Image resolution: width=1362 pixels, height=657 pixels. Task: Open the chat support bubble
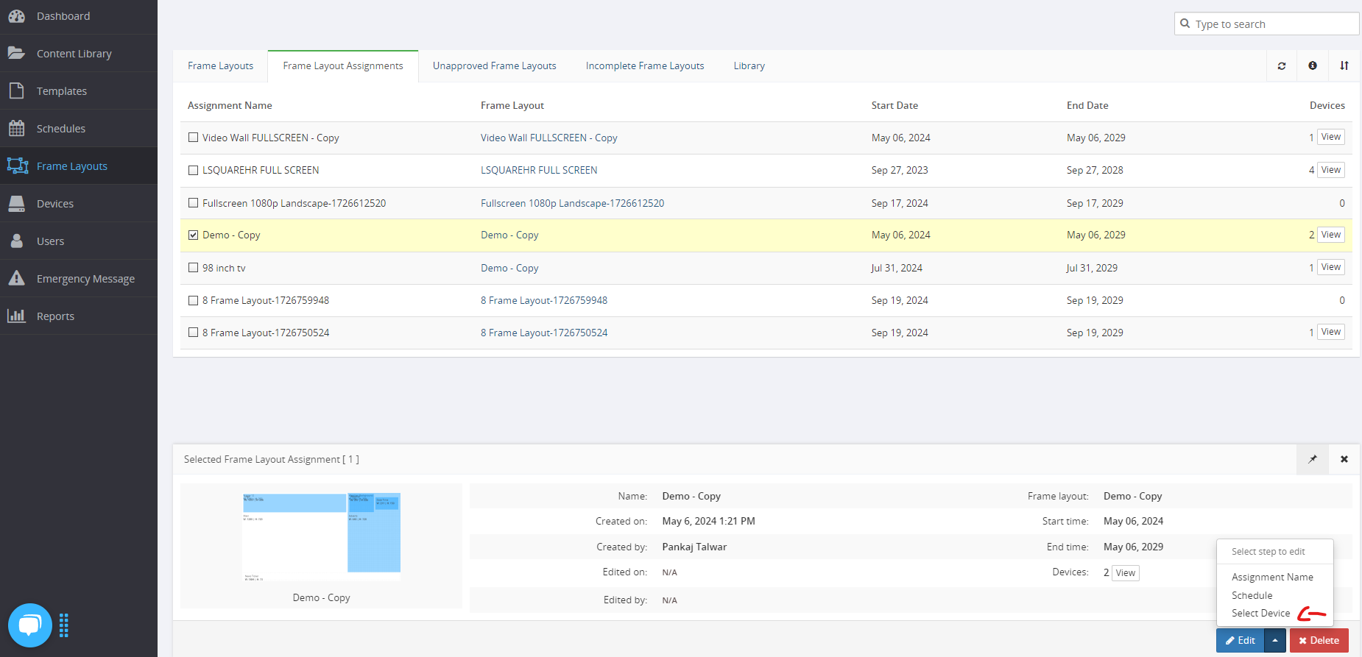30,625
